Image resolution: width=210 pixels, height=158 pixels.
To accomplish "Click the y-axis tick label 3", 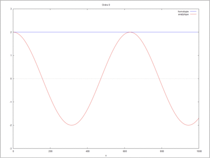I will (11, 9).
